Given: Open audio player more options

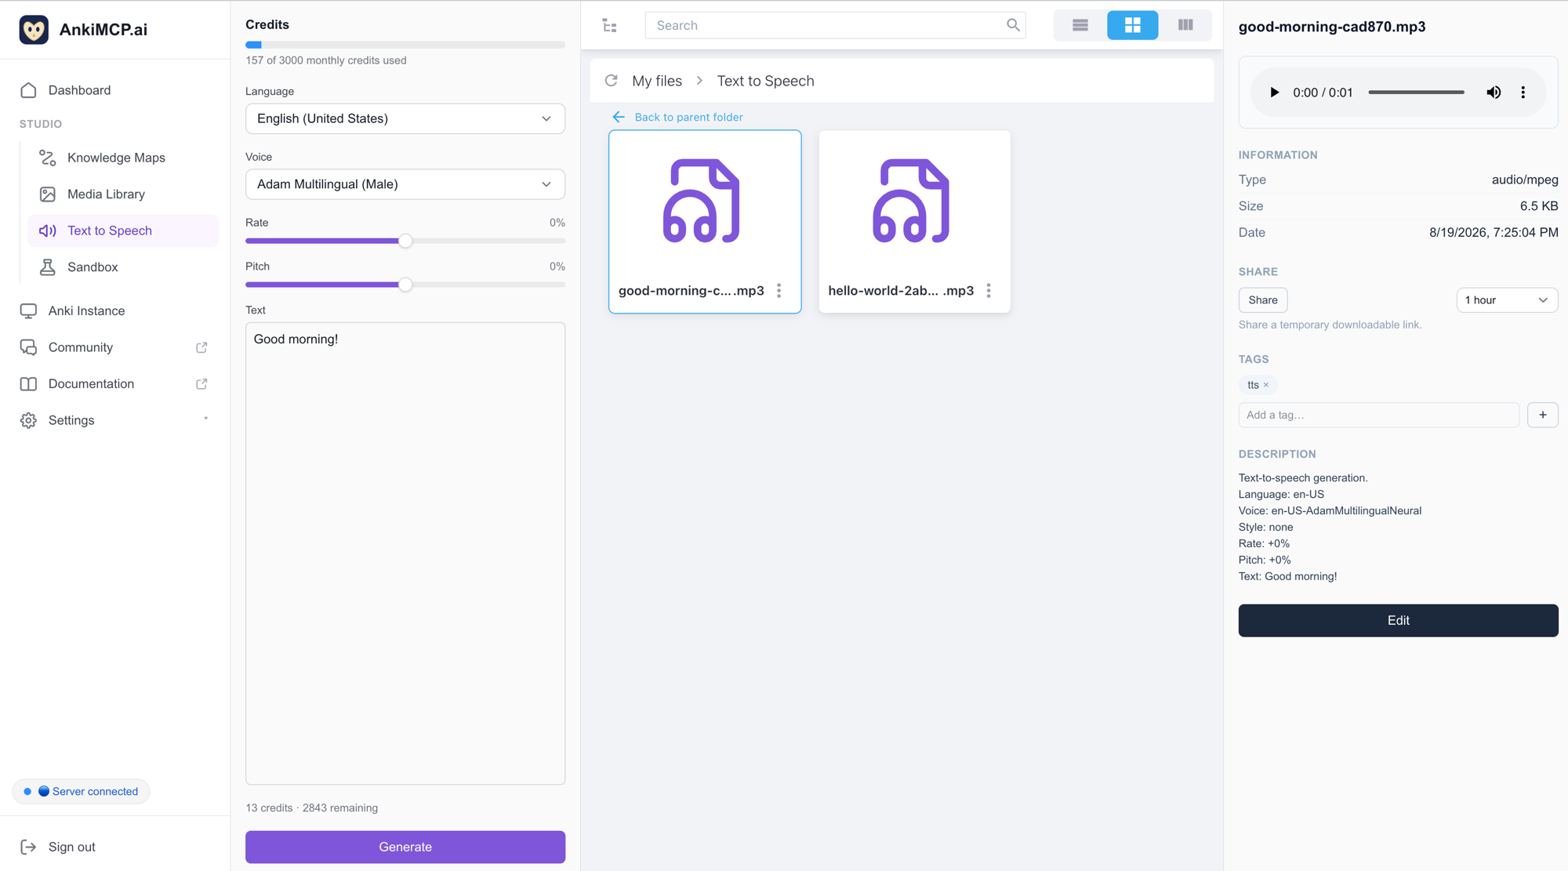Looking at the screenshot, I should coord(1523,93).
